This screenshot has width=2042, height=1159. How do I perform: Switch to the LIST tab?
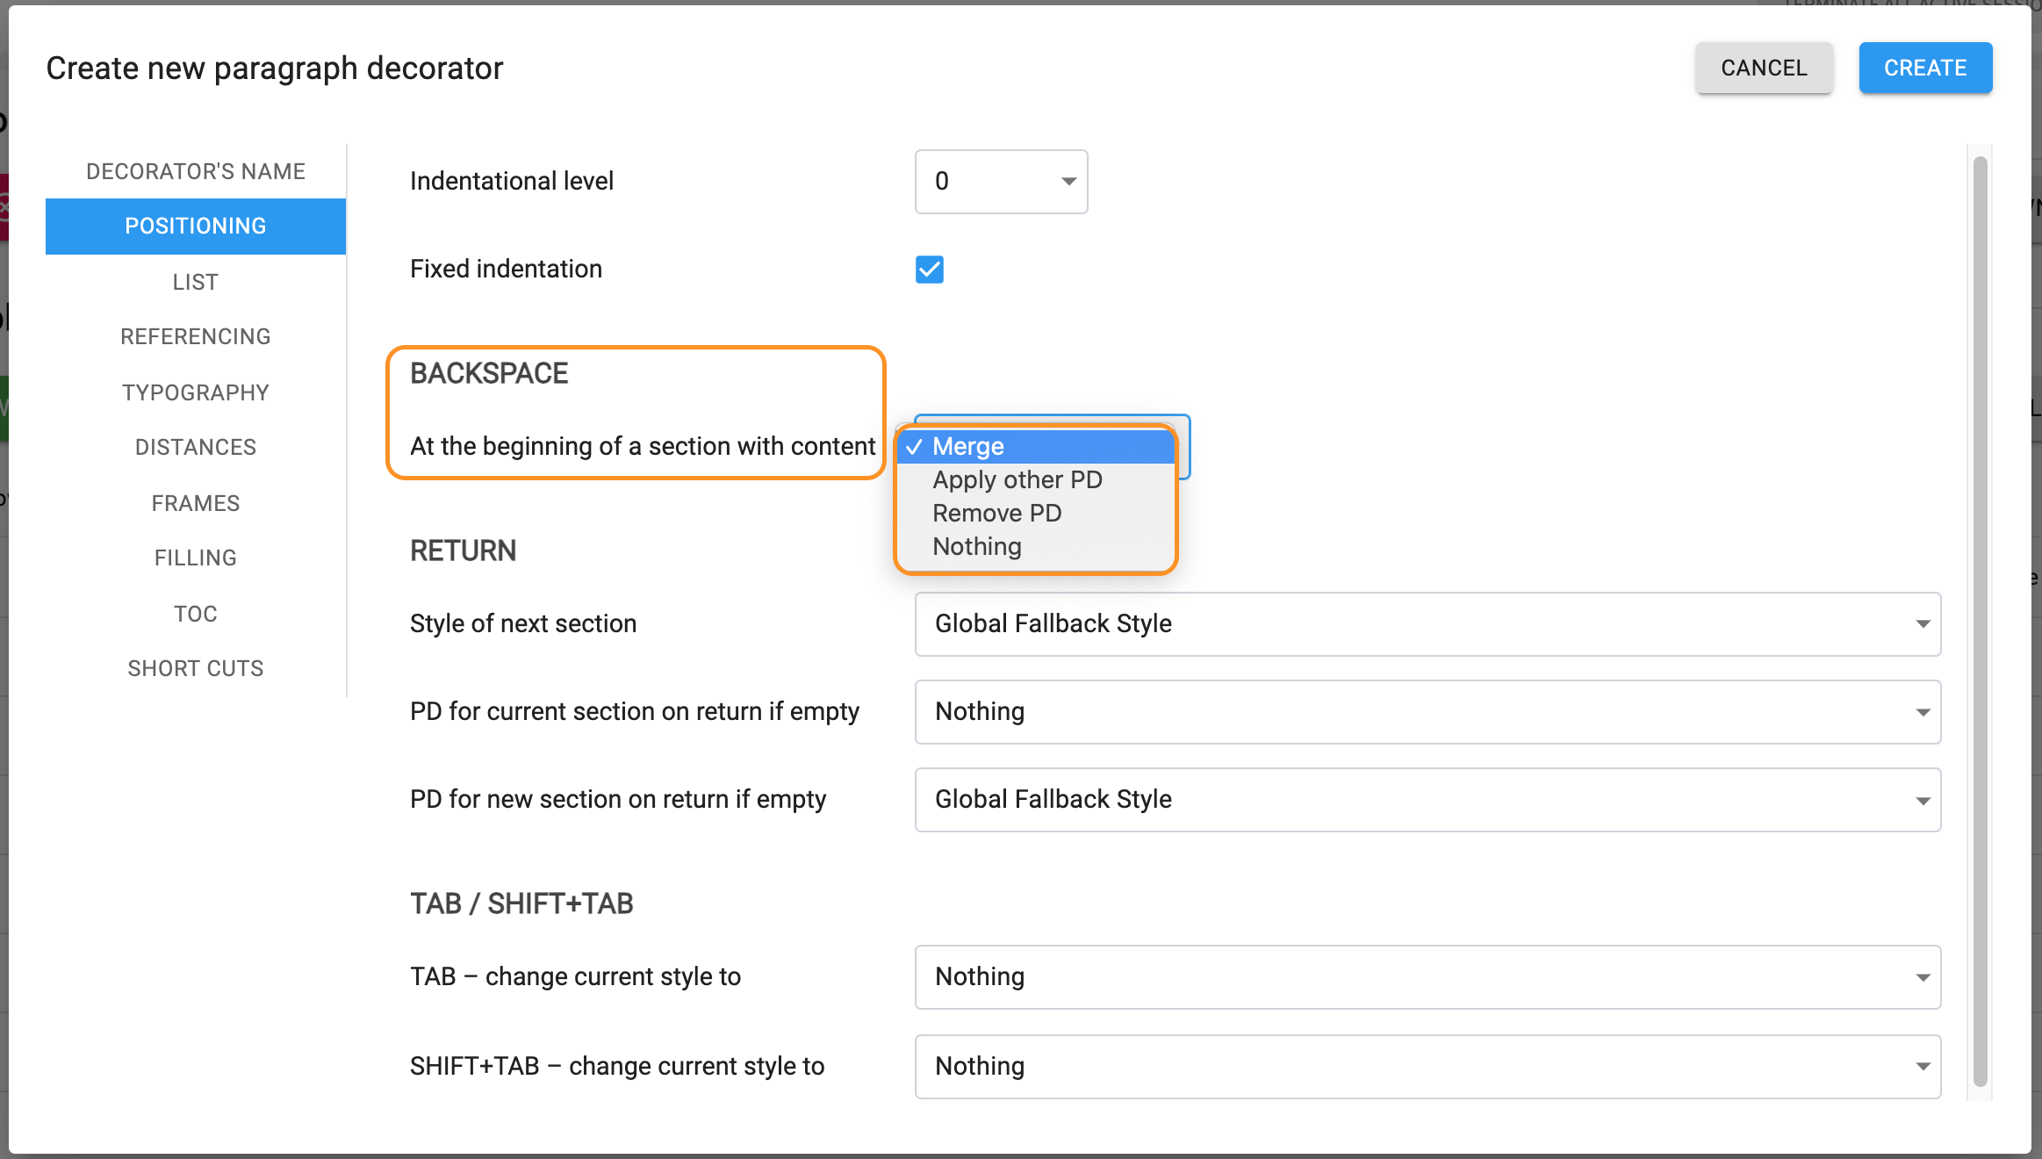[196, 282]
